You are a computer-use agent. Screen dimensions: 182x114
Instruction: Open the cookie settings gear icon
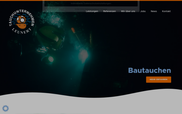[5, 108]
